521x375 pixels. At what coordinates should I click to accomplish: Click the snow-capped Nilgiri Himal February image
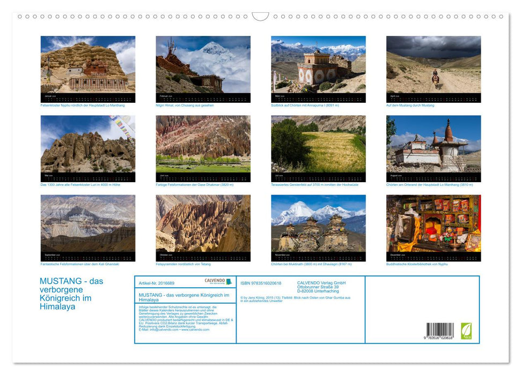coord(202,64)
